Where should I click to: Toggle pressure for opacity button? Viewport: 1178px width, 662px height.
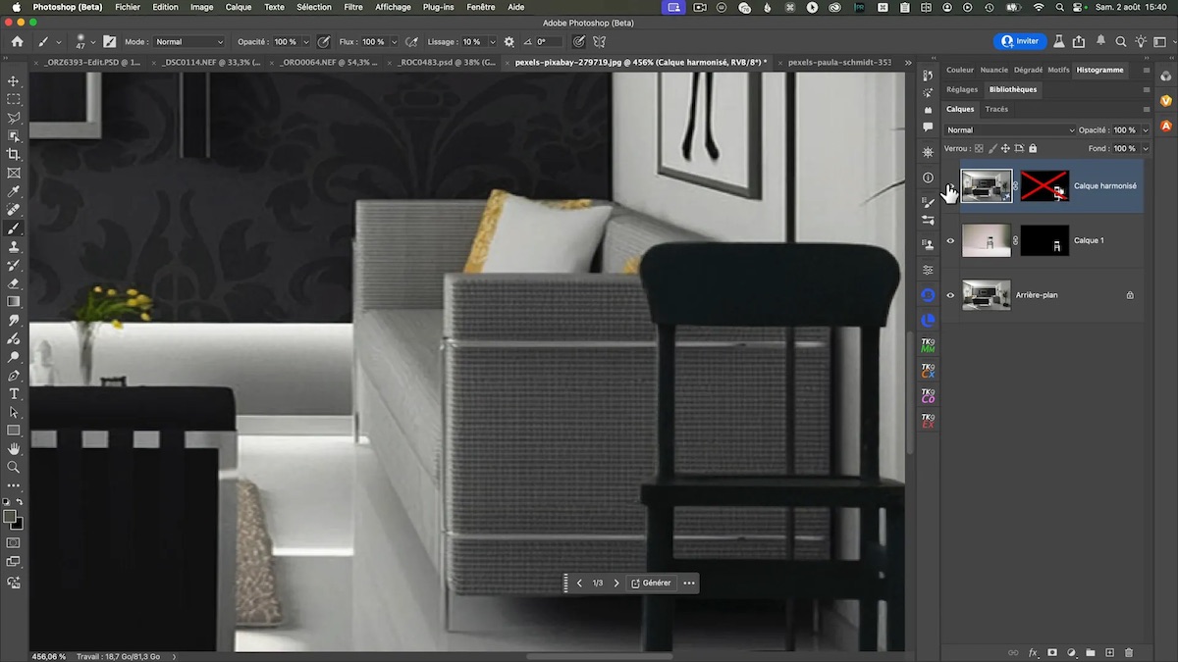click(323, 42)
